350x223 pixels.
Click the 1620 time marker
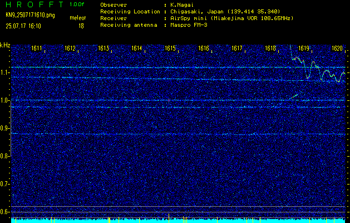[337, 48]
